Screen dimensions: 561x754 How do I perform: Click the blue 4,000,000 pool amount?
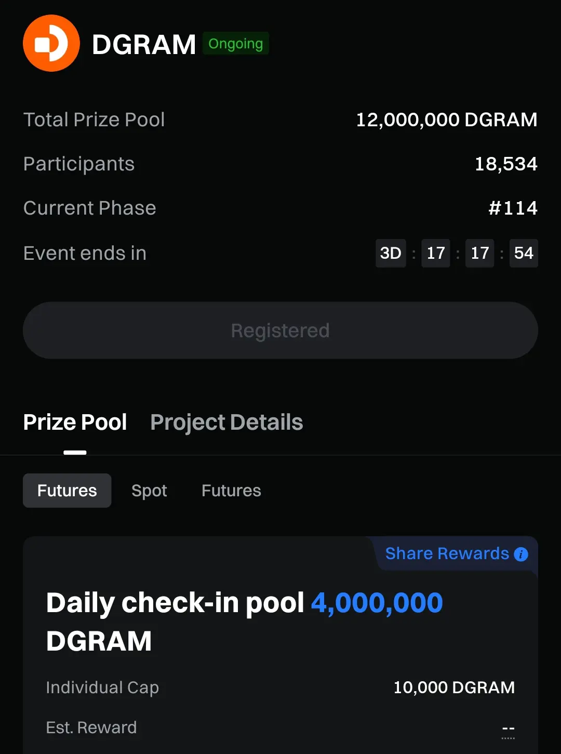(377, 603)
